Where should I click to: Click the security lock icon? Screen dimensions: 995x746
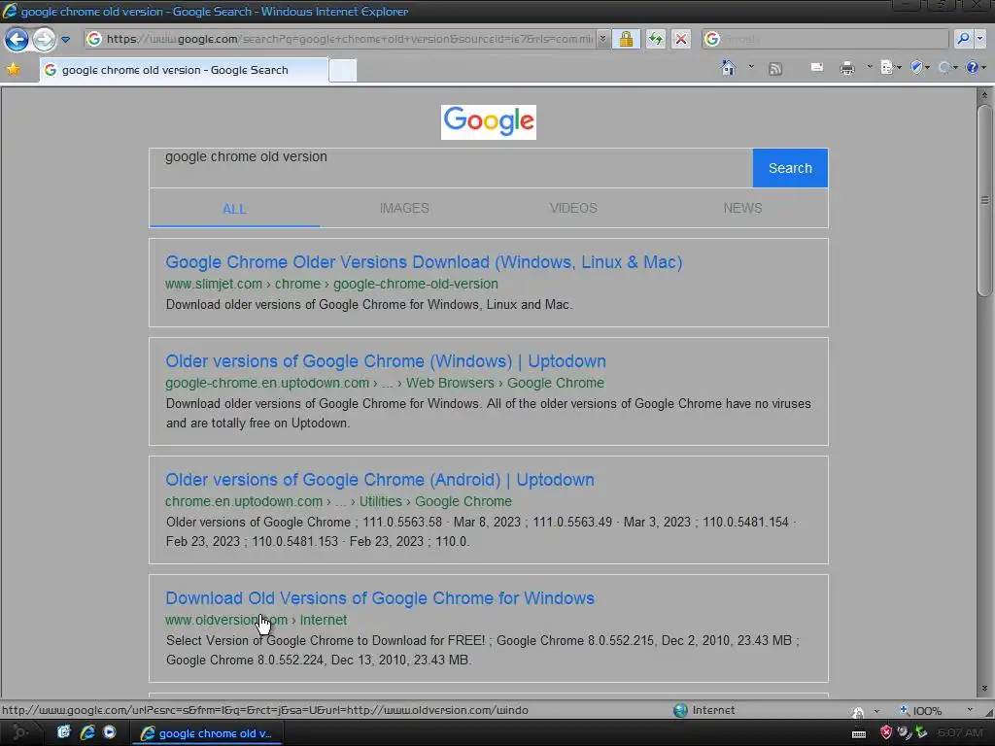tap(626, 39)
